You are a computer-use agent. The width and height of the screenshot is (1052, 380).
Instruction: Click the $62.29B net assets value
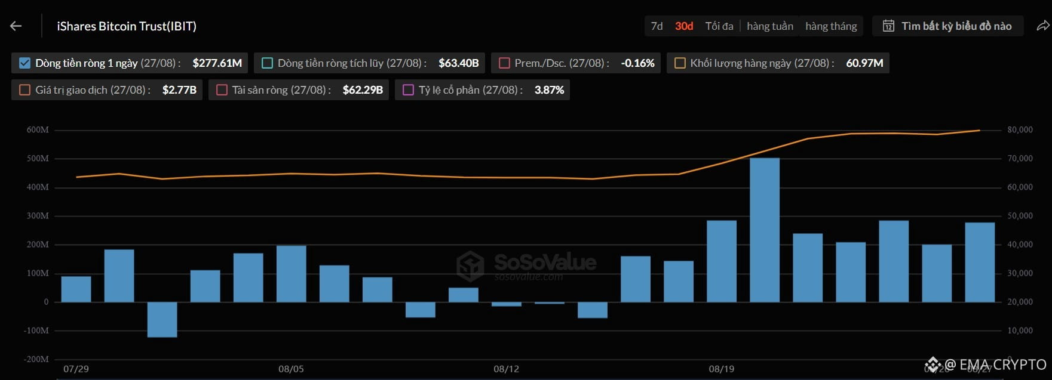click(x=363, y=90)
